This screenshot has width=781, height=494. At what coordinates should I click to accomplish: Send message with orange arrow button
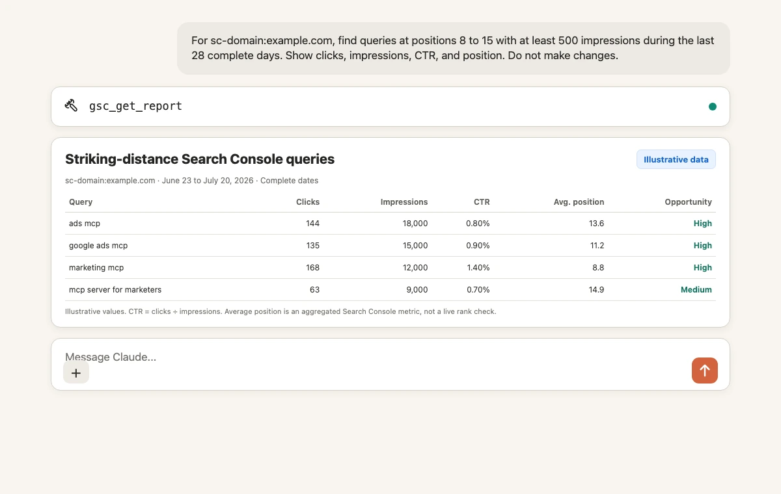coord(705,370)
